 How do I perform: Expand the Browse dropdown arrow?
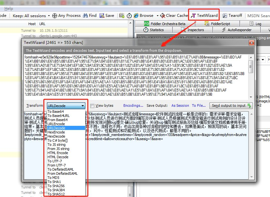pos(157,16)
